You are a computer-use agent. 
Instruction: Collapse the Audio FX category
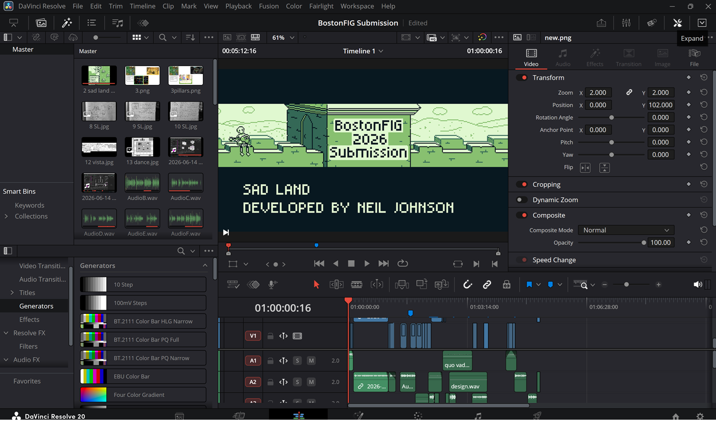point(6,360)
